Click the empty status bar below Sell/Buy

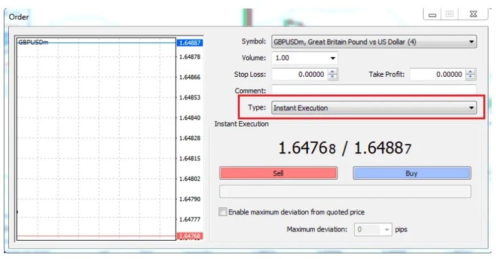(344, 192)
